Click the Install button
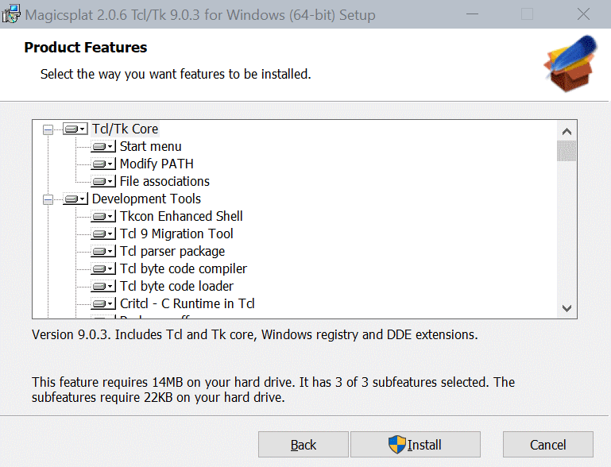 (x=416, y=445)
